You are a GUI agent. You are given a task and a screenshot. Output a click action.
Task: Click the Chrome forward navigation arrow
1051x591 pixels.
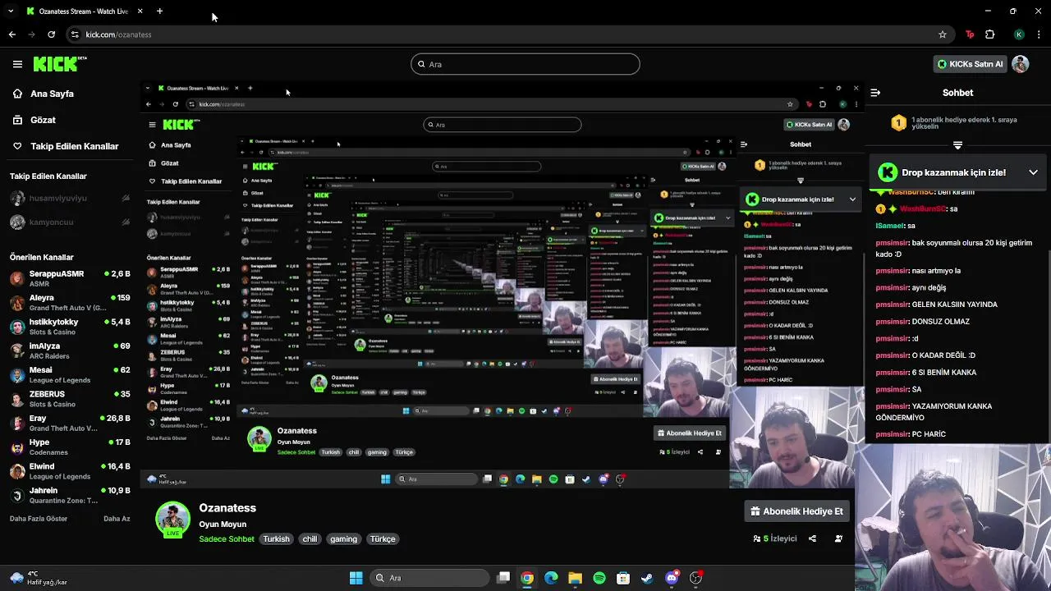coord(31,34)
